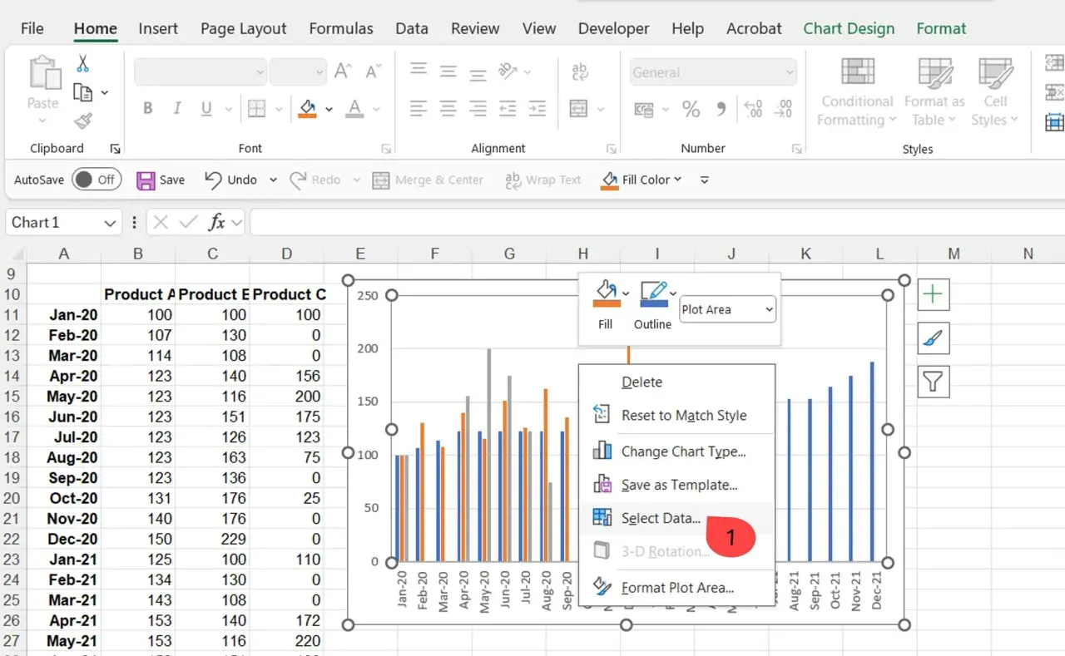
Task: Open the Chart Filters funnel icon
Action: [934, 382]
